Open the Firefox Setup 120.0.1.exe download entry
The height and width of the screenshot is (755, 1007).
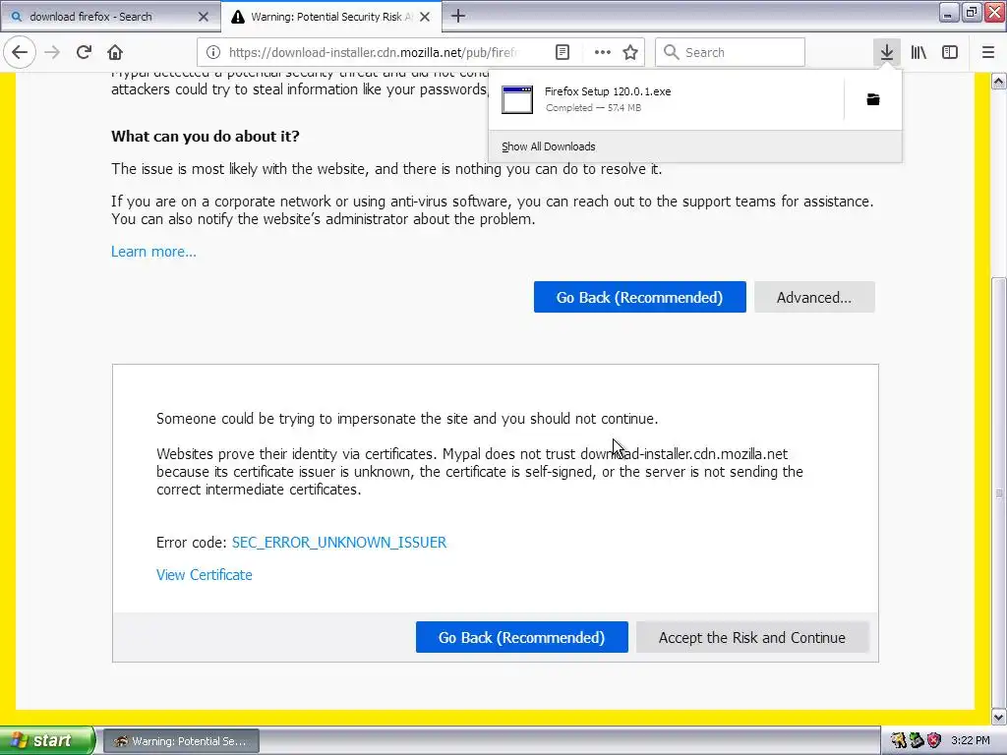(x=667, y=99)
